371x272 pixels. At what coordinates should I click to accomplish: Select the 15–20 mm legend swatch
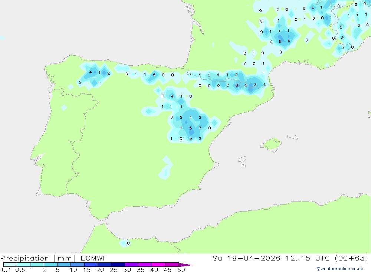[x=91, y=265]
